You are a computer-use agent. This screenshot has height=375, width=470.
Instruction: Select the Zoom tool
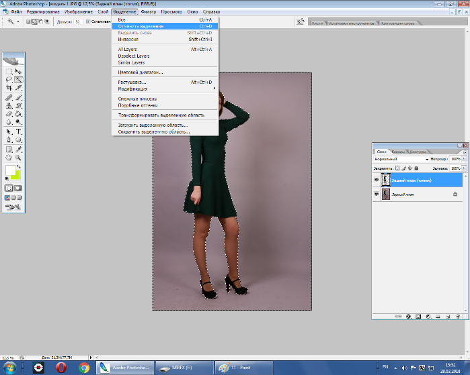pos(18,157)
